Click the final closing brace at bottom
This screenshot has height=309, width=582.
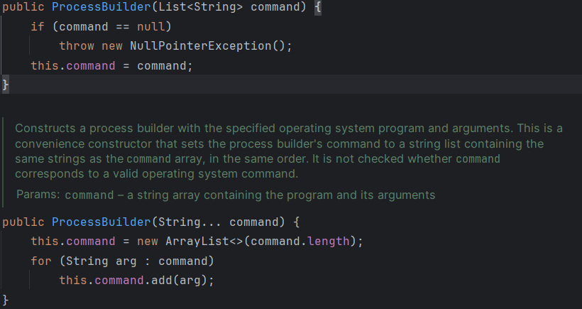(x=6, y=300)
